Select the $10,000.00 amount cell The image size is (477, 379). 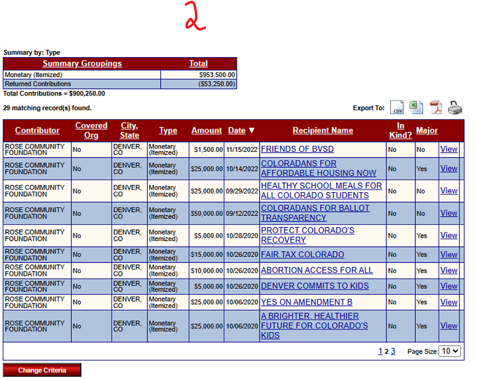207,270
